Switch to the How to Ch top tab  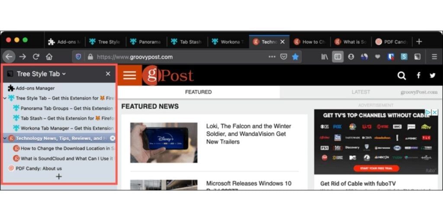pos(310,42)
